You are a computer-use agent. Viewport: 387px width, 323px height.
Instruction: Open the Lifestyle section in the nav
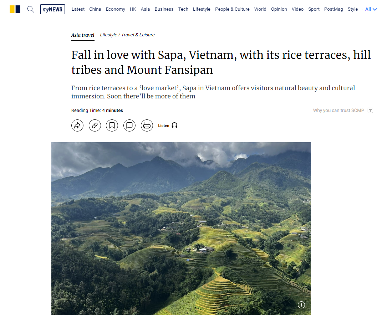[202, 9]
